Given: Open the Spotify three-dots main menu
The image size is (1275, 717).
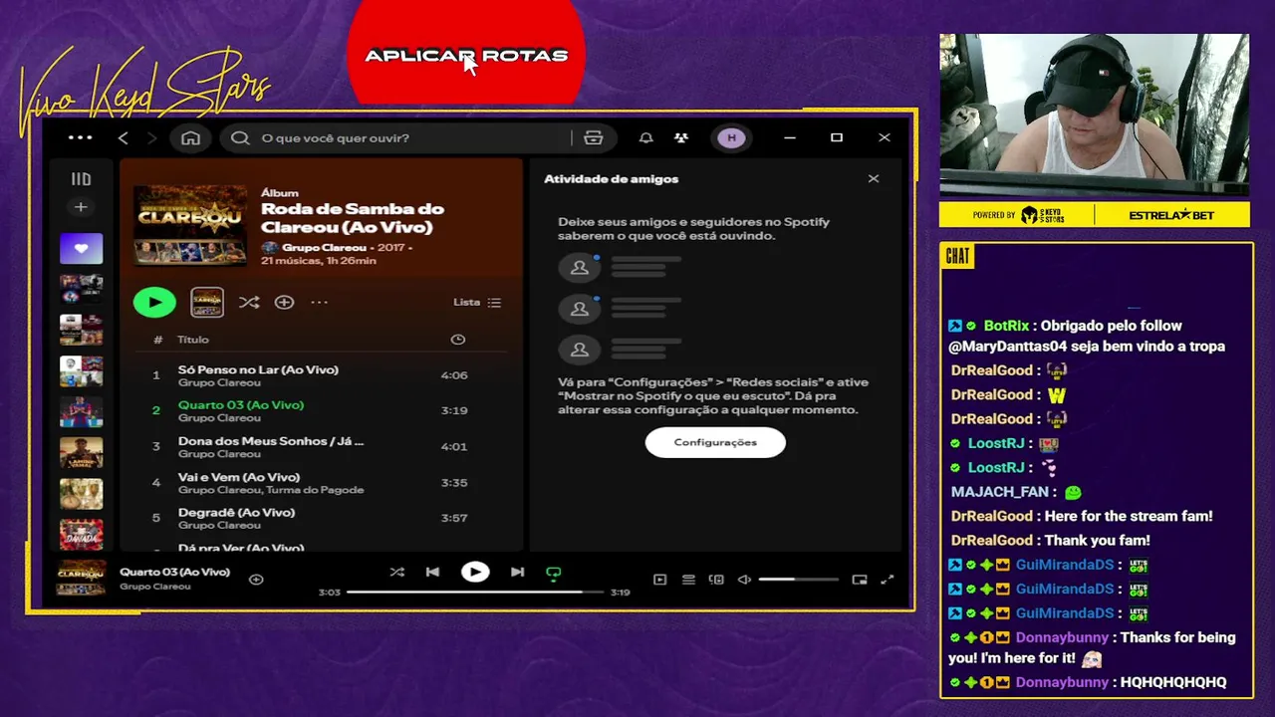Looking at the screenshot, I should pyautogui.click(x=80, y=137).
